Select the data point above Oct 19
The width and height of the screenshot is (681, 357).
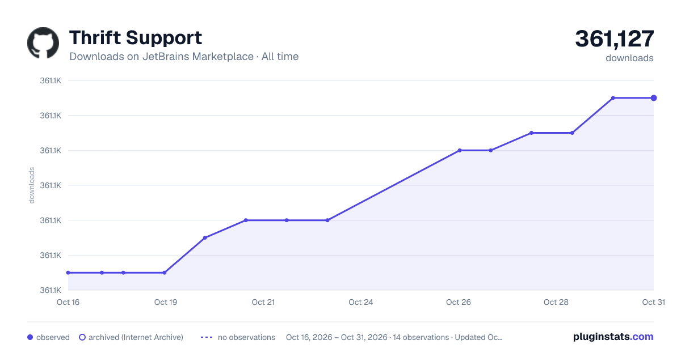[165, 273]
